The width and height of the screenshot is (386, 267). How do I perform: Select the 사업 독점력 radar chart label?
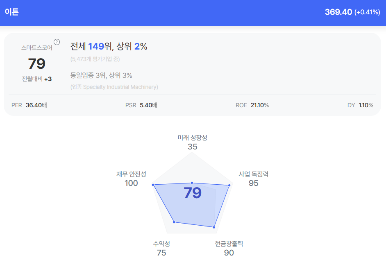point(253,174)
